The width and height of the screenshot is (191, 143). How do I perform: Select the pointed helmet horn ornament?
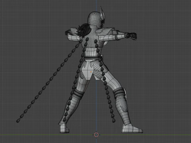point(102,14)
